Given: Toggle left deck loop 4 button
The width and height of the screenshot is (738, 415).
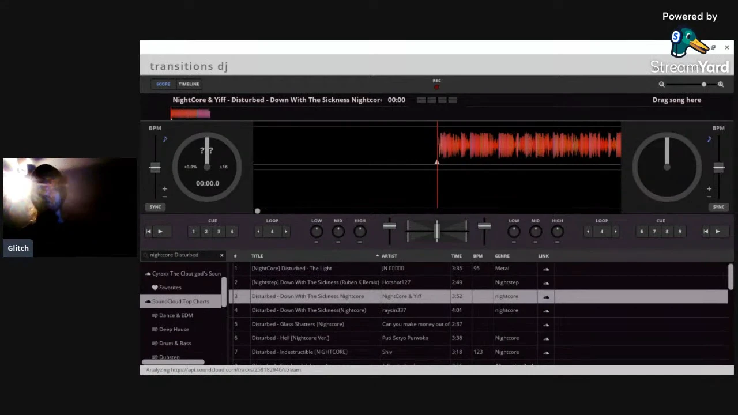Looking at the screenshot, I should pyautogui.click(x=272, y=232).
